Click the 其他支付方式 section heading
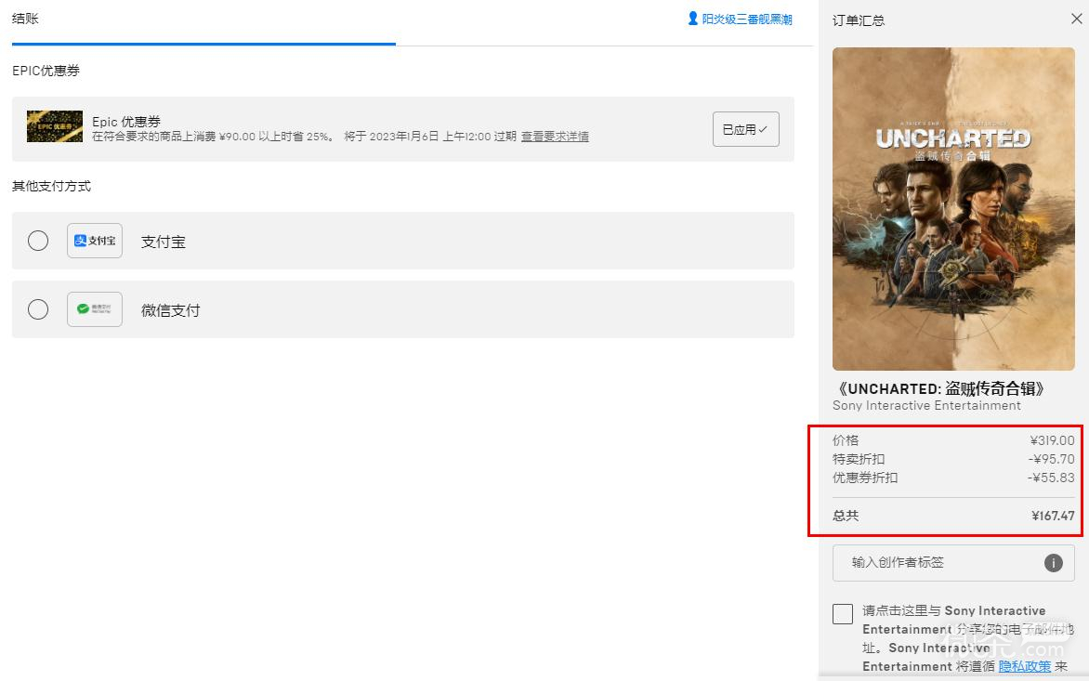Viewport: 1089px width, 681px height. point(51,186)
